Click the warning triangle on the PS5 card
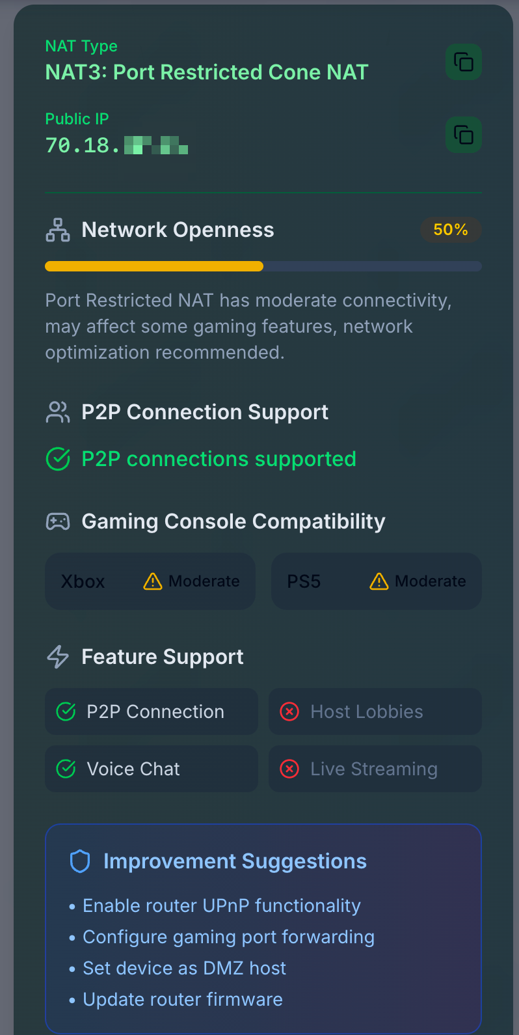The height and width of the screenshot is (1035, 519). (x=378, y=581)
